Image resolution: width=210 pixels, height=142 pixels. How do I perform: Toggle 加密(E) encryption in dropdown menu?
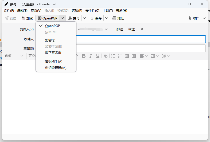click(x=50, y=40)
